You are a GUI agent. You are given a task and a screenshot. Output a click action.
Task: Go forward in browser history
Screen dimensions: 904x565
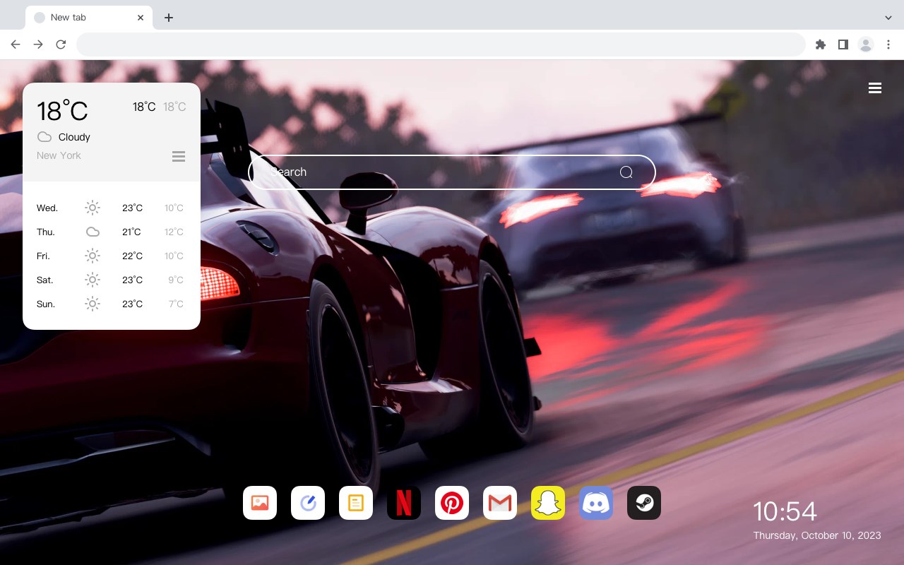click(x=38, y=44)
